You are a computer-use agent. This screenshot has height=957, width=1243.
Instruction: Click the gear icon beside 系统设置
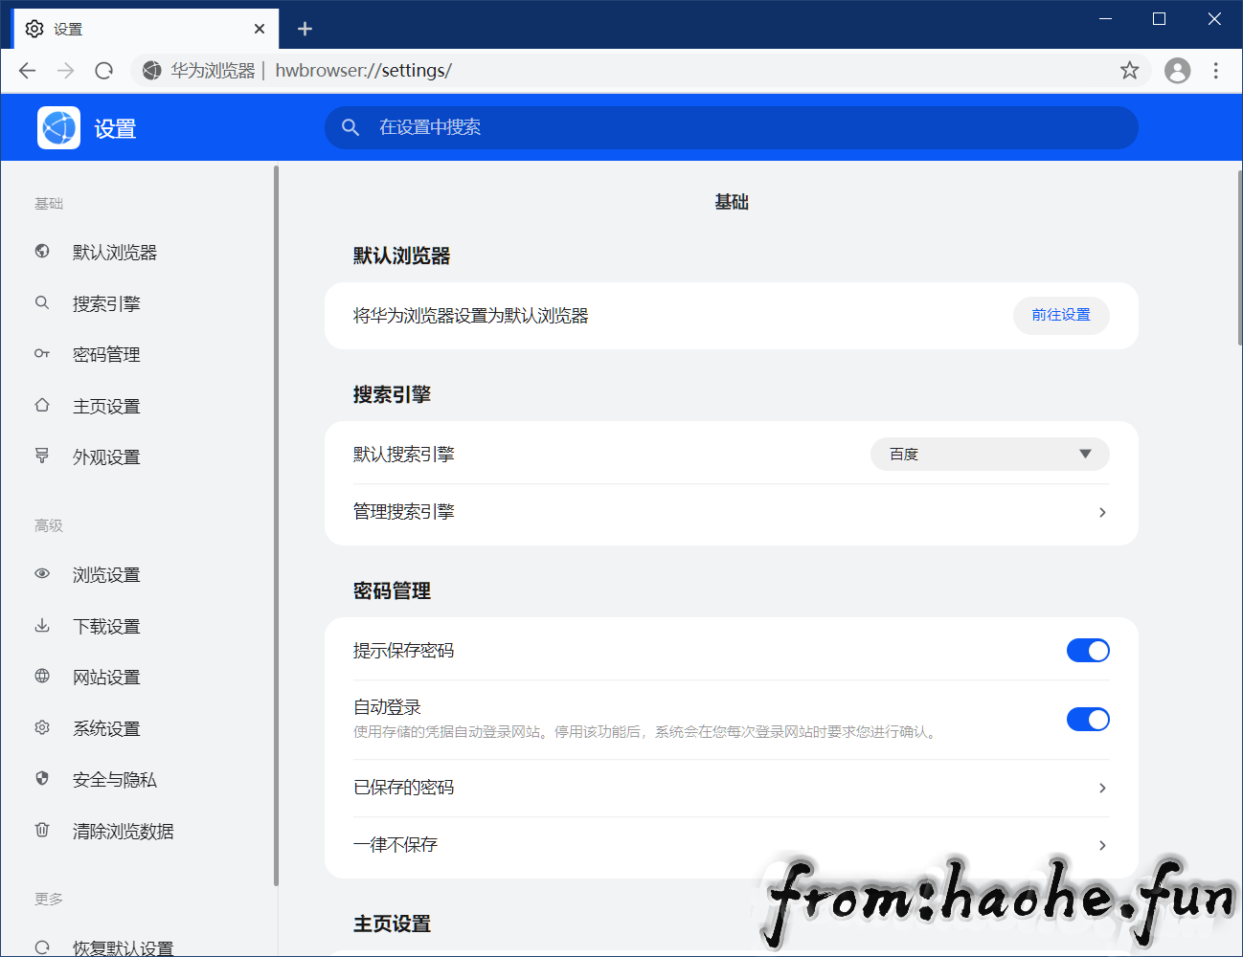tap(42, 727)
